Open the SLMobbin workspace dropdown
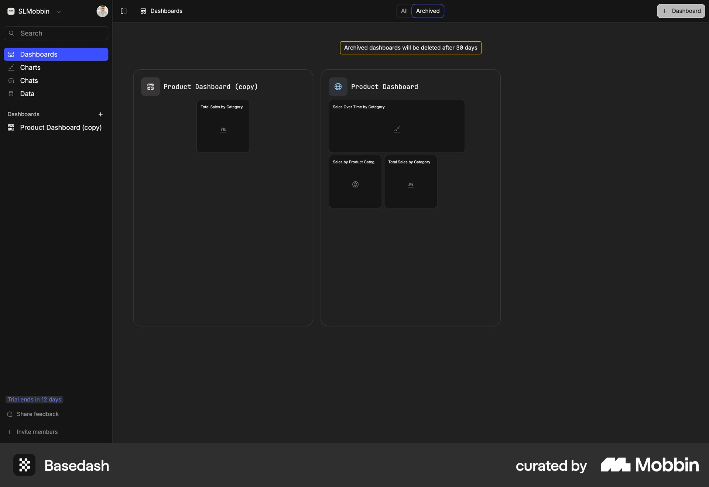Viewport: 709px width, 487px height. click(x=59, y=11)
